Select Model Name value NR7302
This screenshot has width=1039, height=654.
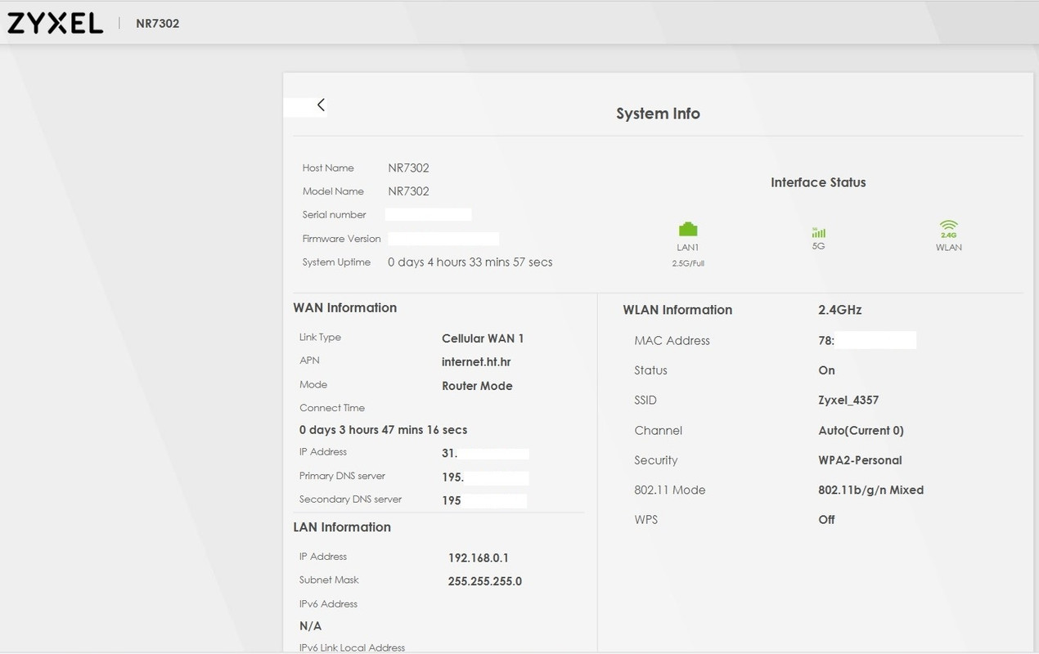tap(408, 191)
